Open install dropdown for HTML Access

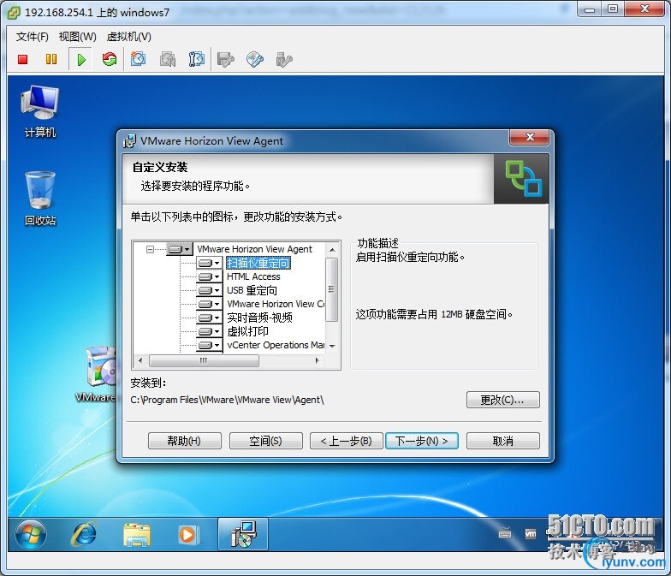click(209, 276)
